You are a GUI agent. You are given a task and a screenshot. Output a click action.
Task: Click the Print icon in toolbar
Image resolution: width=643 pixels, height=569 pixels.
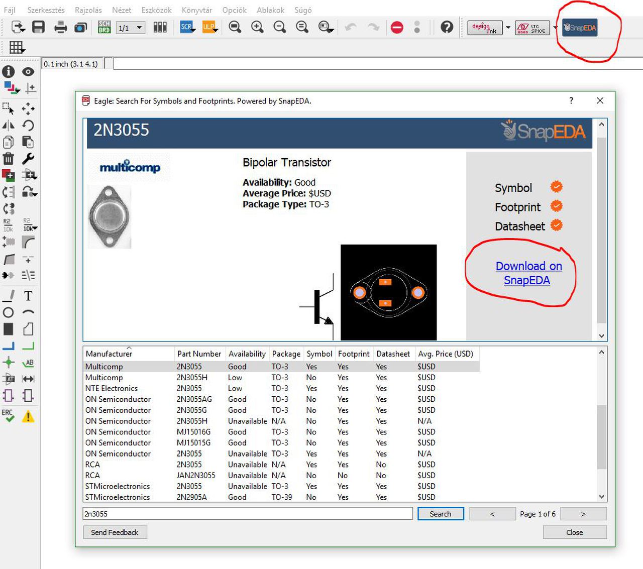point(61,27)
